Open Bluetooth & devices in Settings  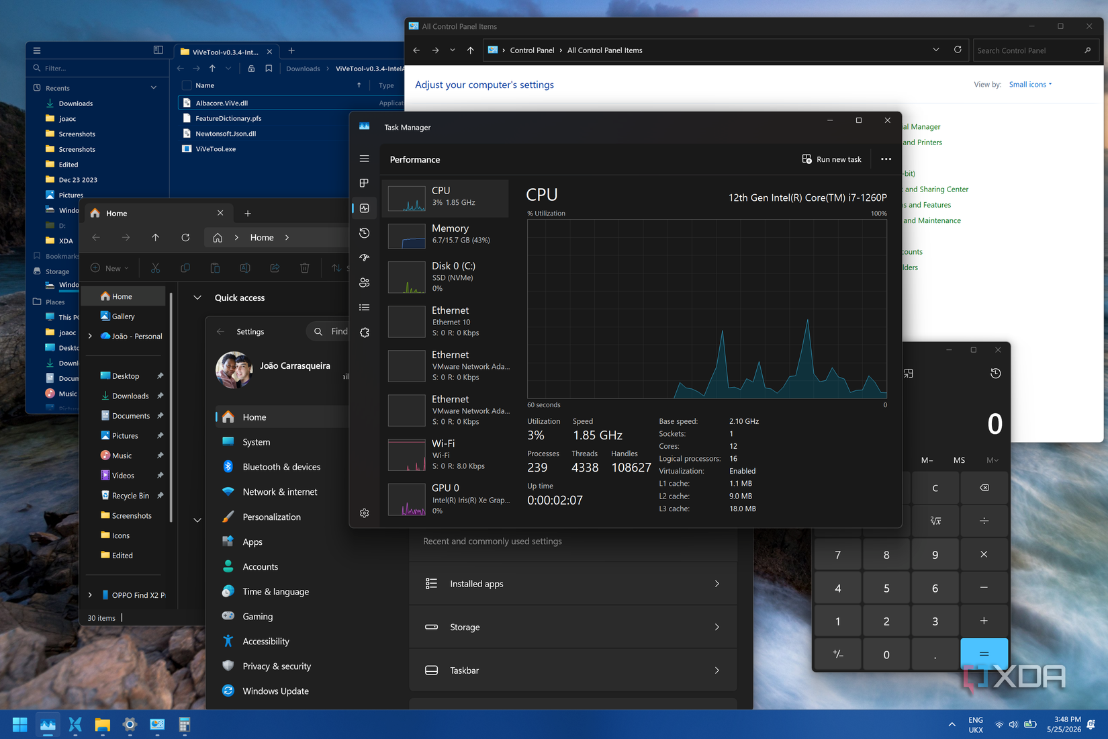click(x=282, y=467)
